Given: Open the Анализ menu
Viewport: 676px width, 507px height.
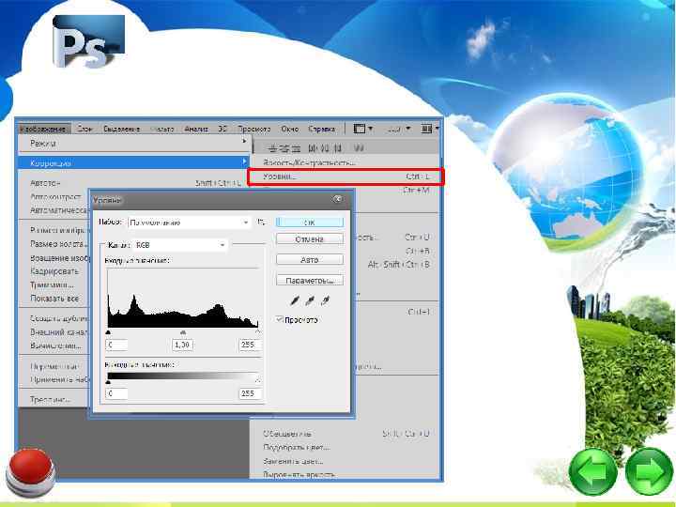Looking at the screenshot, I should point(196,129).
